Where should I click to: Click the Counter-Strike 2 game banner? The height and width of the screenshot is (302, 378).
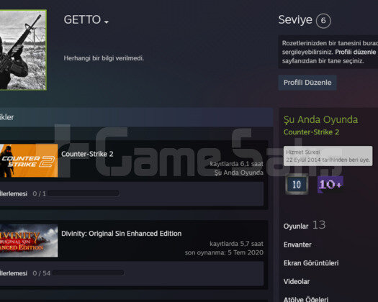pos(29,160)
